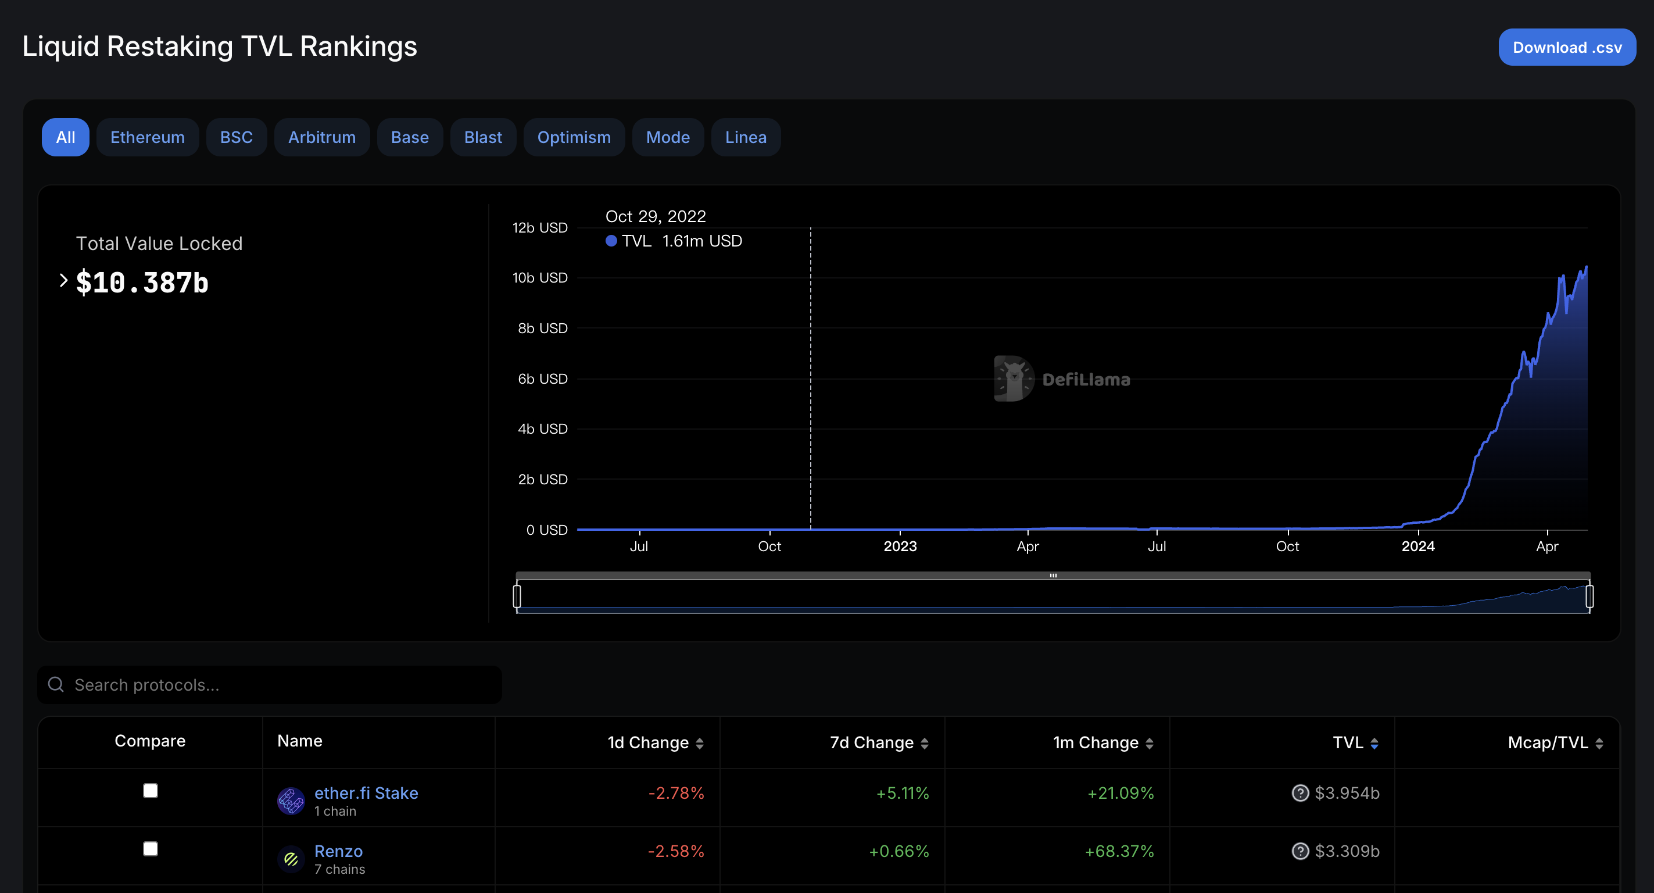
Task: Download the rankings as .csv
Action: 1567,48
